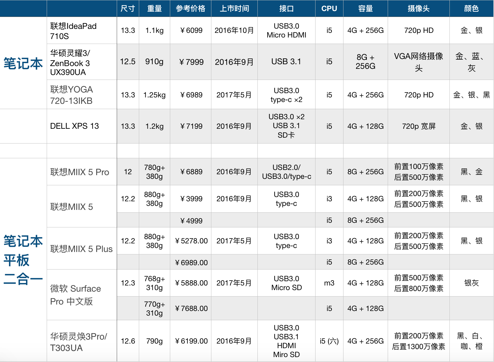Viewport: 494px width, 362px height.
Task: Click the m3 CPU cell
Action: [329, 283]
